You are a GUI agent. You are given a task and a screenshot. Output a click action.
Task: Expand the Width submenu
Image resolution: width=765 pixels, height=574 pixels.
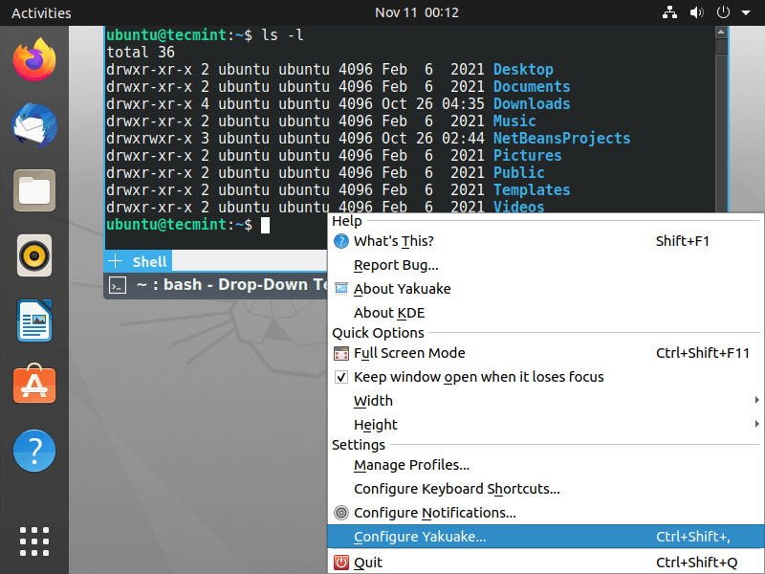(545, 401)
